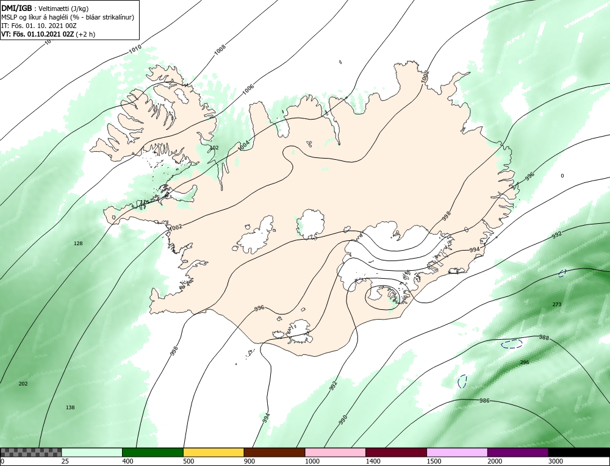Pick the dark green 400–500 legend swatch

(x=152, y=452)
